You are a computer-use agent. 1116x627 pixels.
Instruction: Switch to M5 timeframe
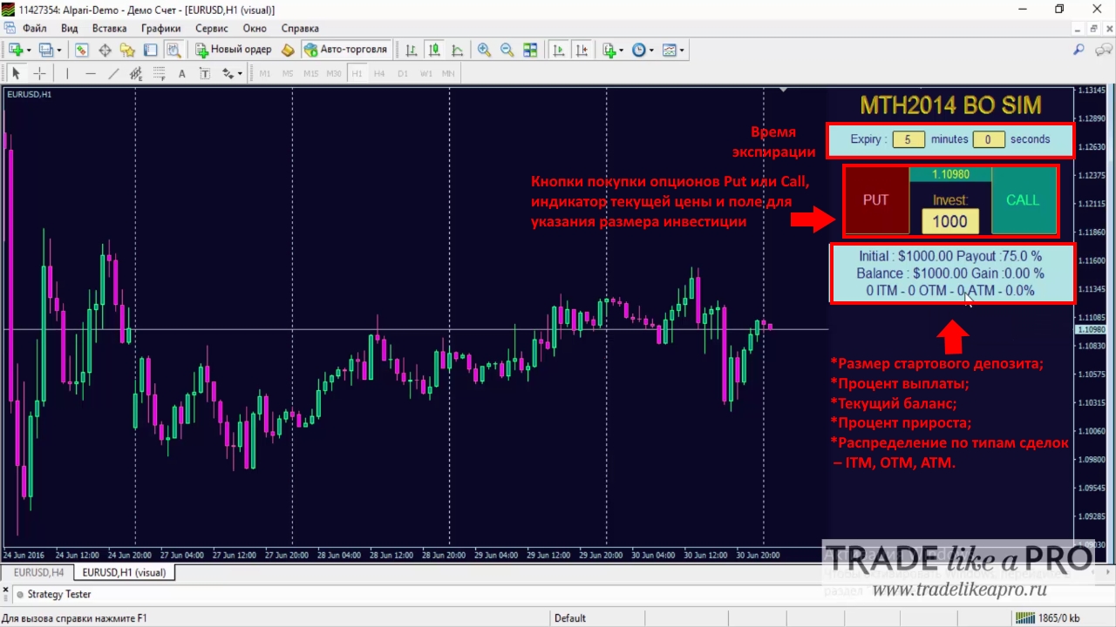coord(288,73)
